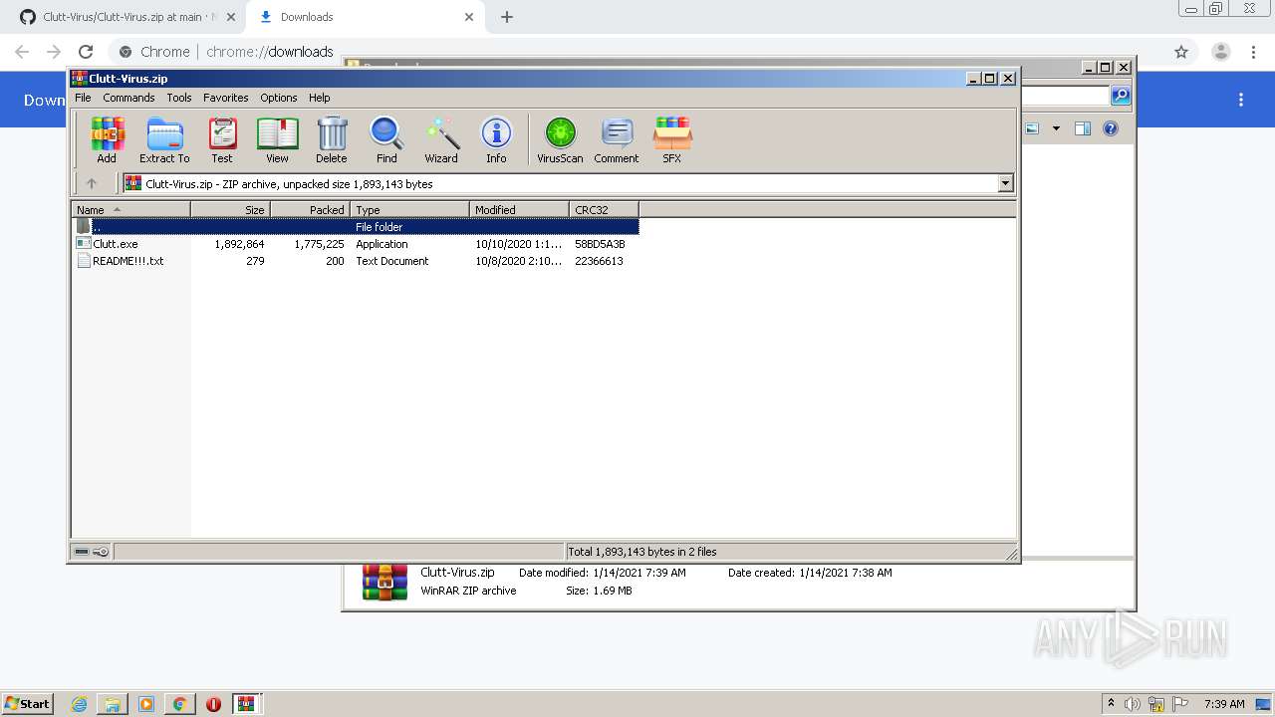This screenshot has height=717, width=1275.
Task: Sort by Packed column header
Action: pos(310,209)
